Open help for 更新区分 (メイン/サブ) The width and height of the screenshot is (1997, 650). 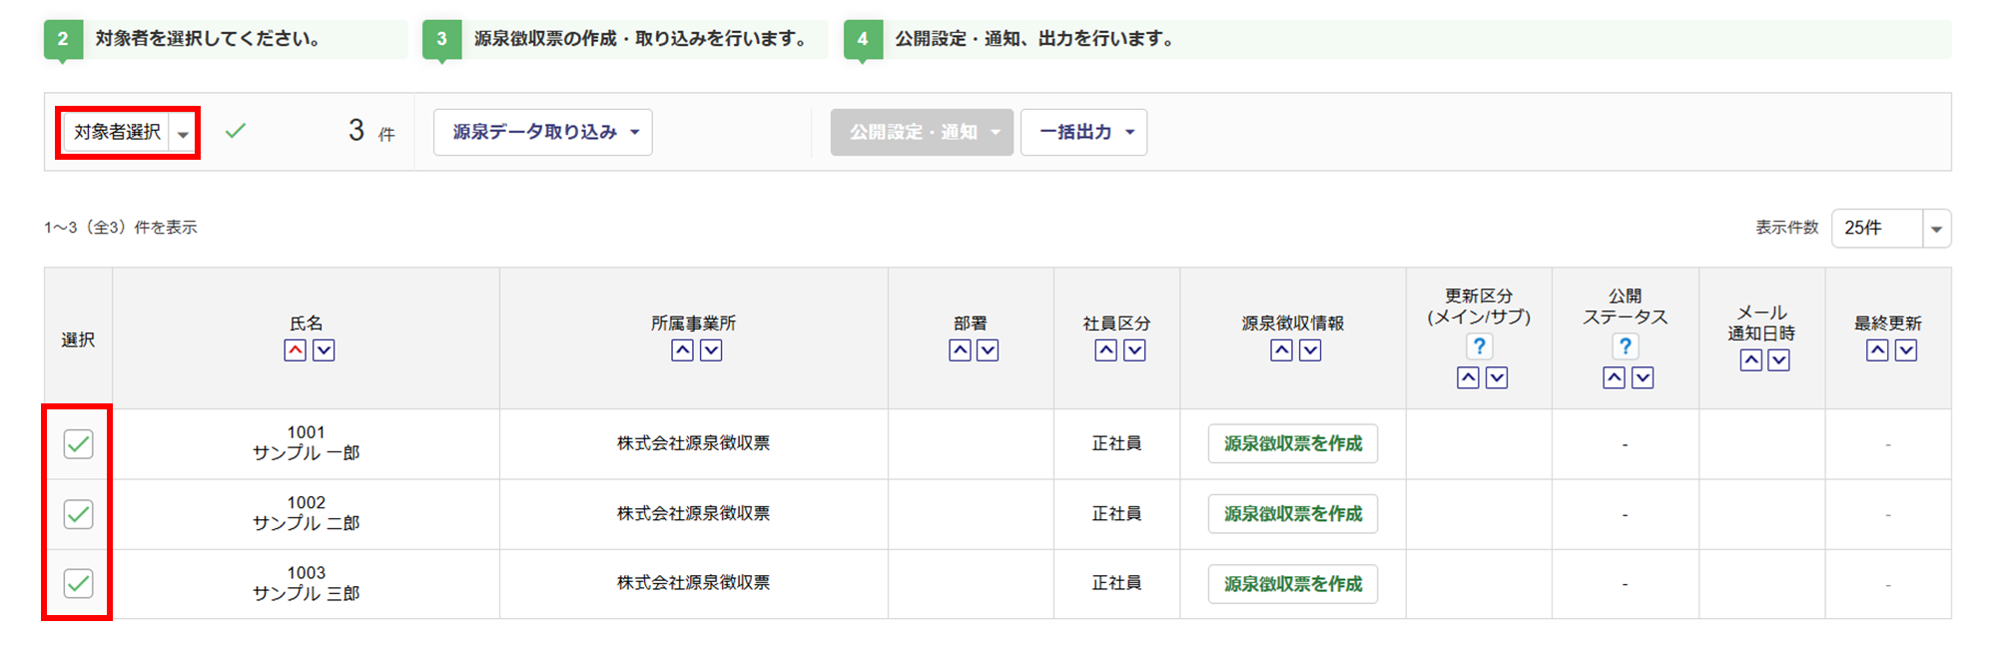point(1479,346)
